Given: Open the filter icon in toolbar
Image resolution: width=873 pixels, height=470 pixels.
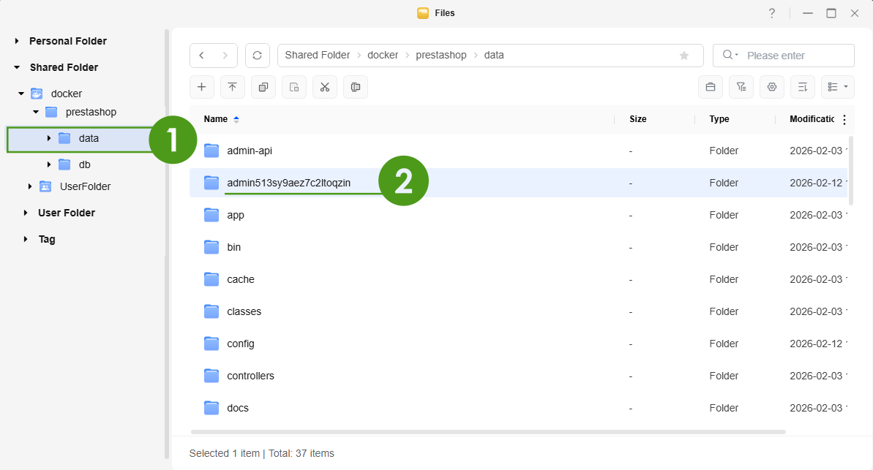Looking at the screenshot, I should pos(741,87).
